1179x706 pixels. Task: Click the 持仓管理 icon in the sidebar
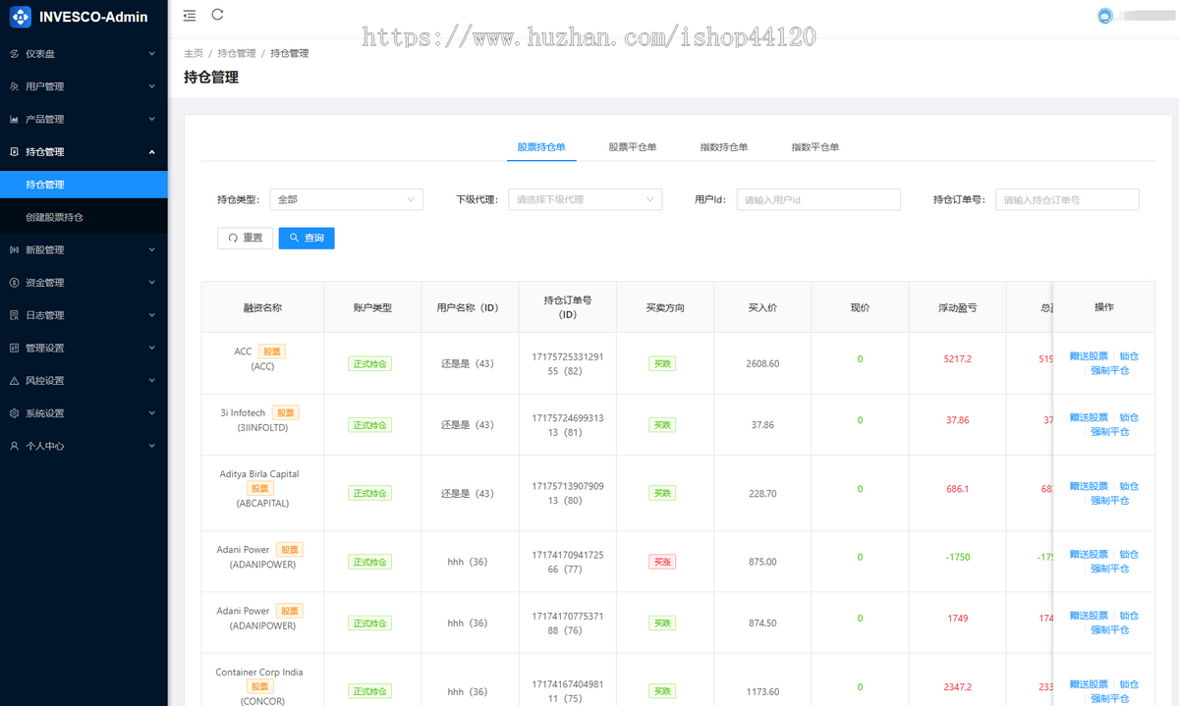tap(14, 152)
